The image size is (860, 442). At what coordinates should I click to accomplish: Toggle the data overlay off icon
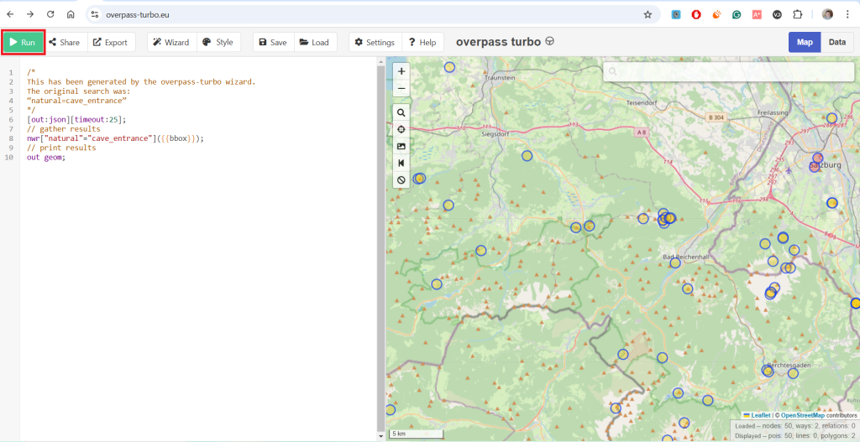point(401,179)
